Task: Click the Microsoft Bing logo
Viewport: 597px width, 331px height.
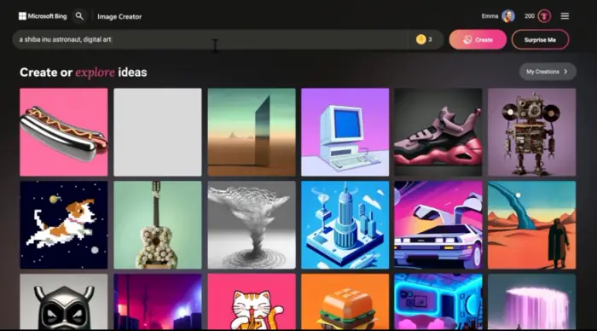Action: tap(43, 16)
